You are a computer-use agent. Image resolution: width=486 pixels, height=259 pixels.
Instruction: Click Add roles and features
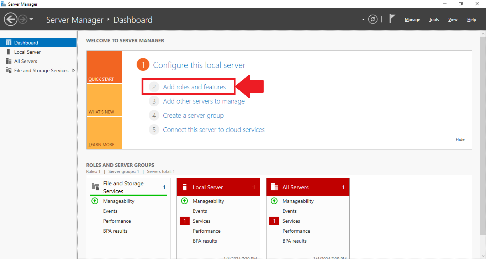[194, 87]
